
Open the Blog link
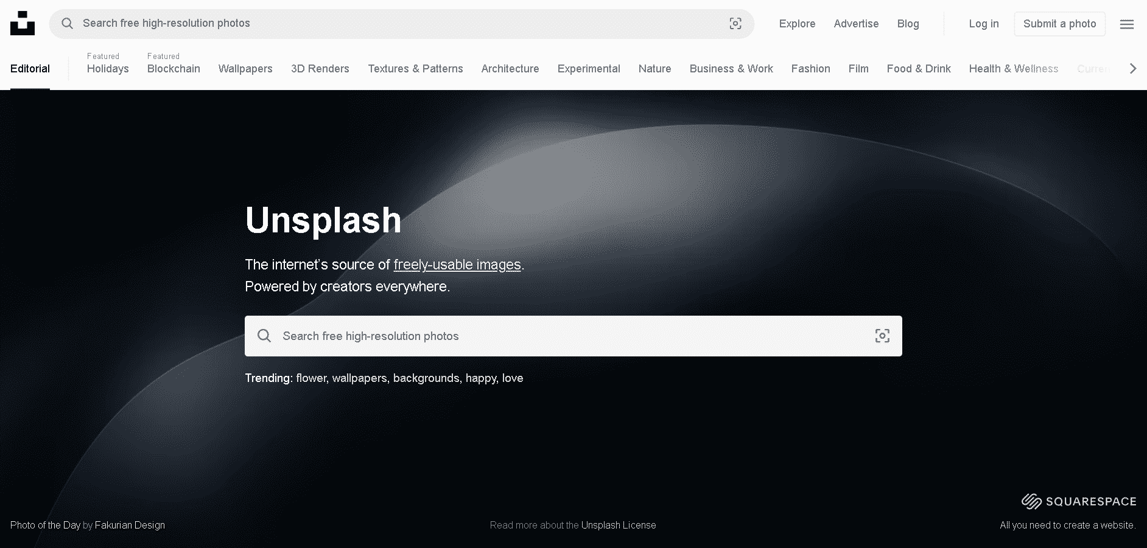[908, 24]
